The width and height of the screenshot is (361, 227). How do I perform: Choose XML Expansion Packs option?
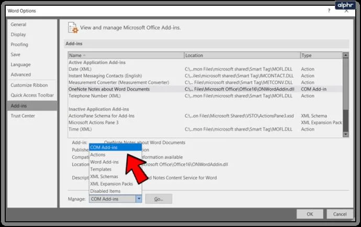tap(115, 184)
